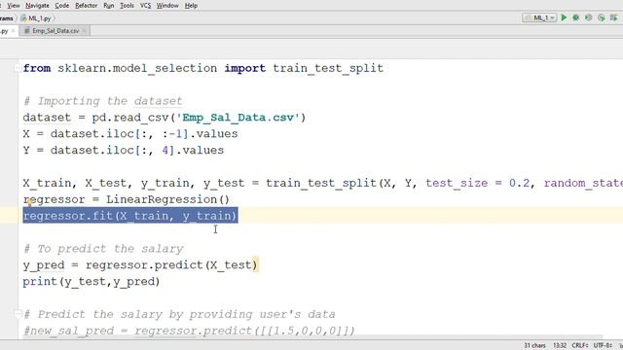Change CRLF line separator in status bar
Screen dimensions: 623x350
coord(580,346)
